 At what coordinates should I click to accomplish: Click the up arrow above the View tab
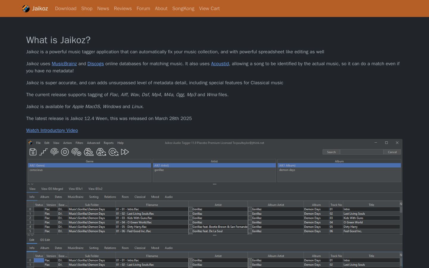(x=29, y=184)
